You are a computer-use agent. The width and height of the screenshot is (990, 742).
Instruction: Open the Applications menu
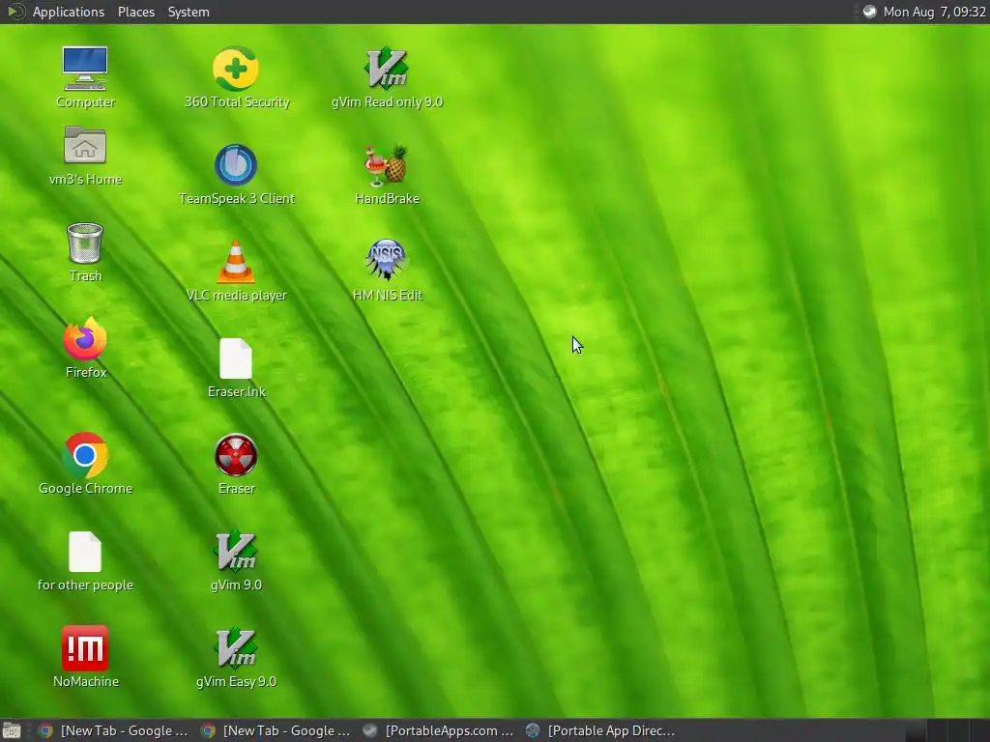[x=69, y=12]
